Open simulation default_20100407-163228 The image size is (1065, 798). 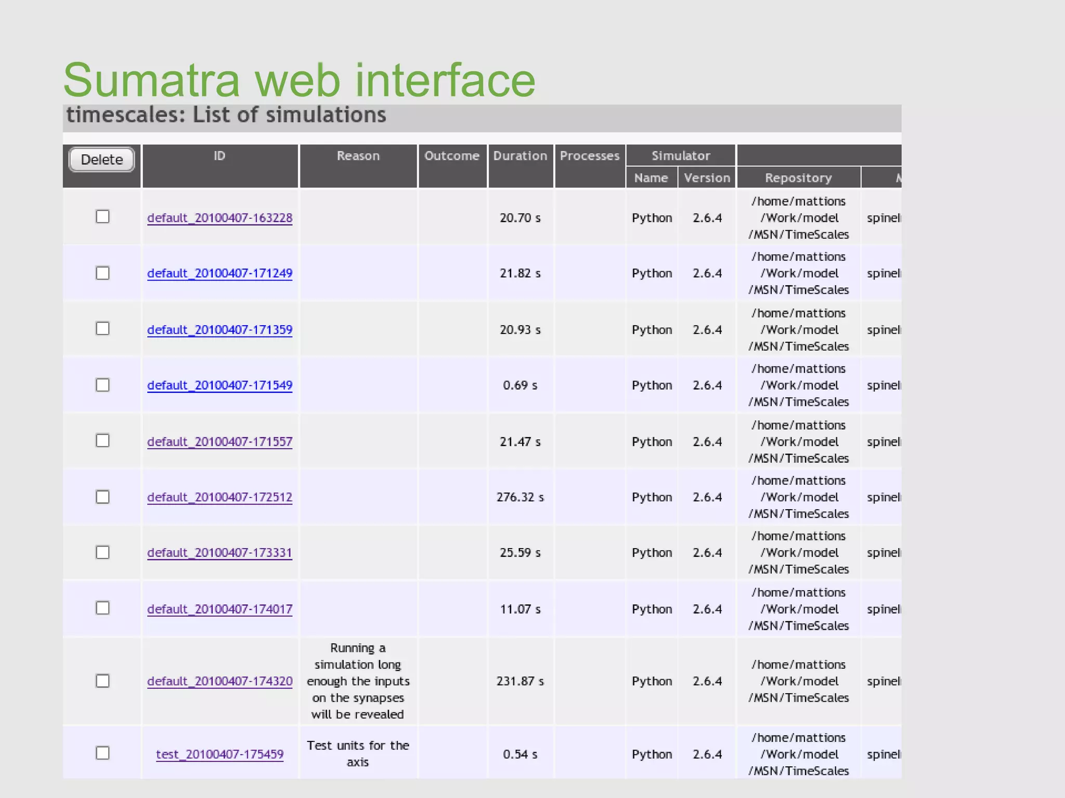[219, 218]
